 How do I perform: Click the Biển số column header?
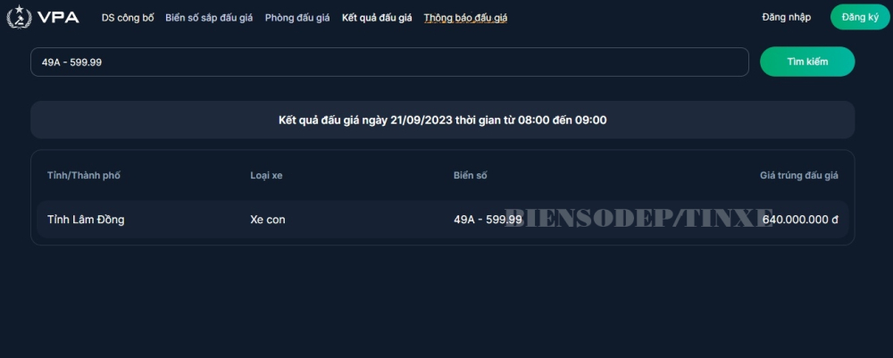pos(470,175)
